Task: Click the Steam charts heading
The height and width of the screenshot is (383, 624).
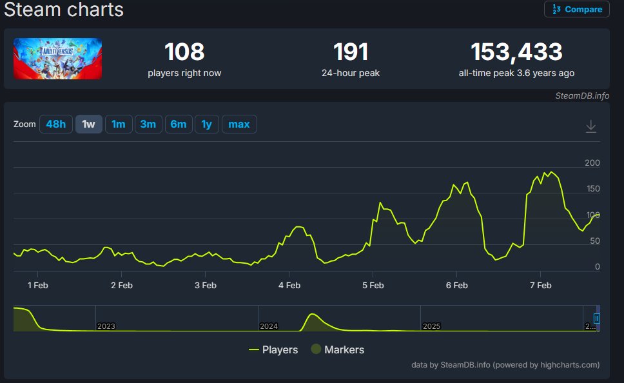Action: coord(64,9)
